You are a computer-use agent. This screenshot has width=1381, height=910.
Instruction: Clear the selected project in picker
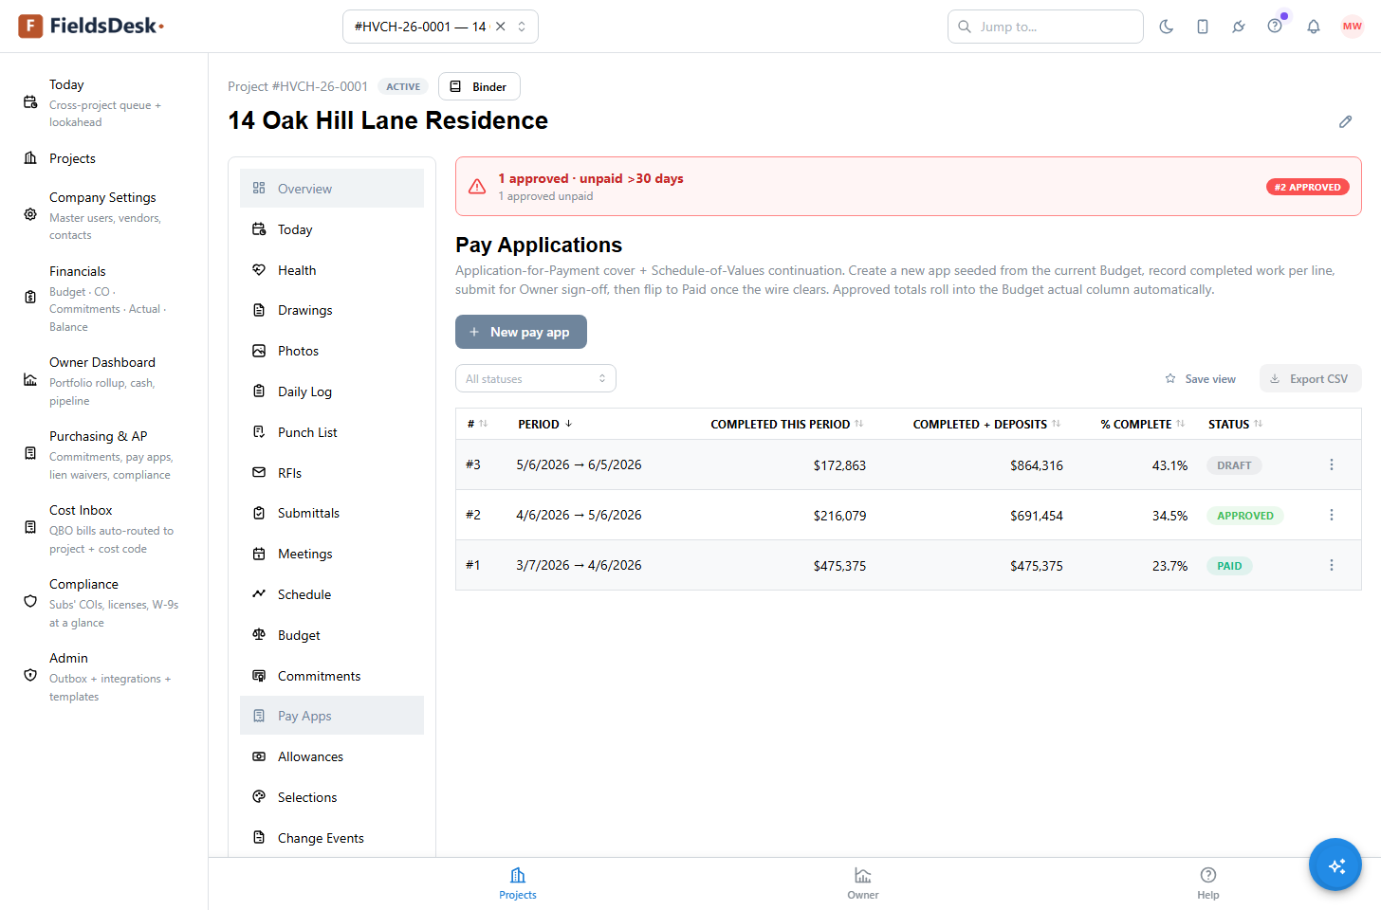pos(501,27)
